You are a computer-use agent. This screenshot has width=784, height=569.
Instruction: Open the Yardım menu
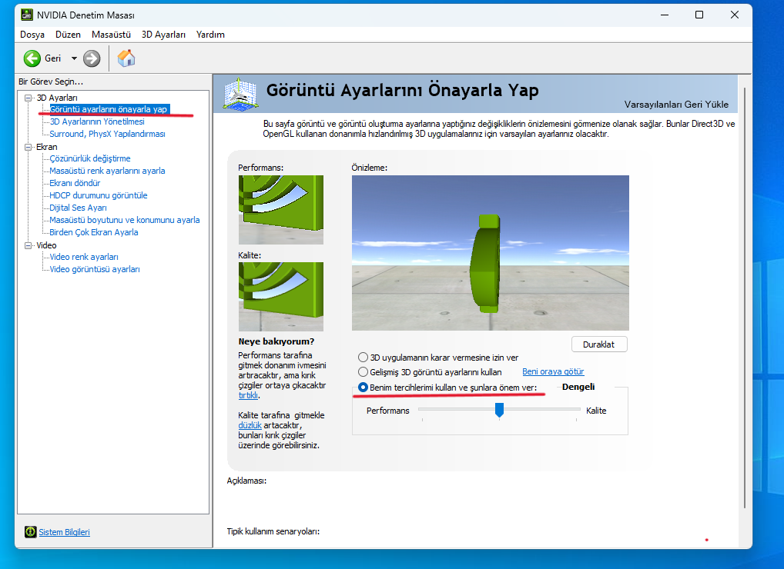pyautogui.click(x=210, y=35)
